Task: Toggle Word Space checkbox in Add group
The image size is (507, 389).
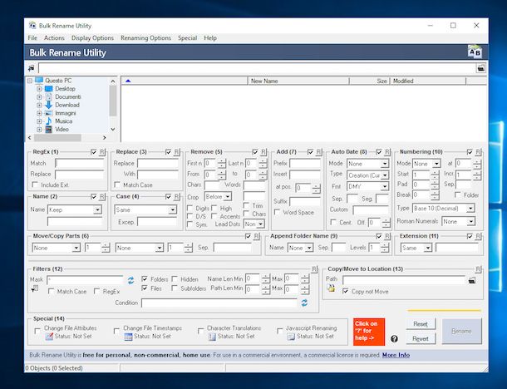Action: [277, 212]
